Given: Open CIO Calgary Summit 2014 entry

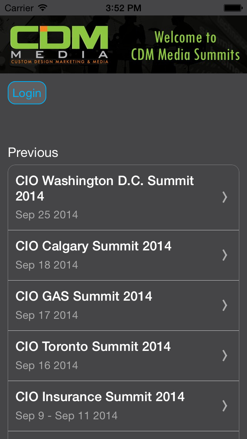Looking at the screenshot, I should [93, 246].
